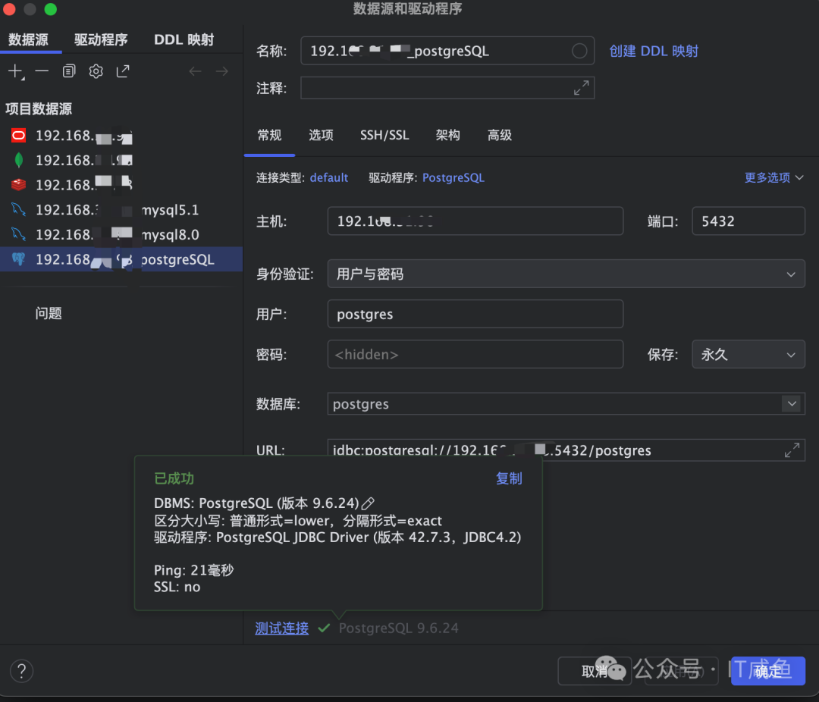Click 复制 to copy connection details
The image size is (819, 702).
click(x=509, y=478)
